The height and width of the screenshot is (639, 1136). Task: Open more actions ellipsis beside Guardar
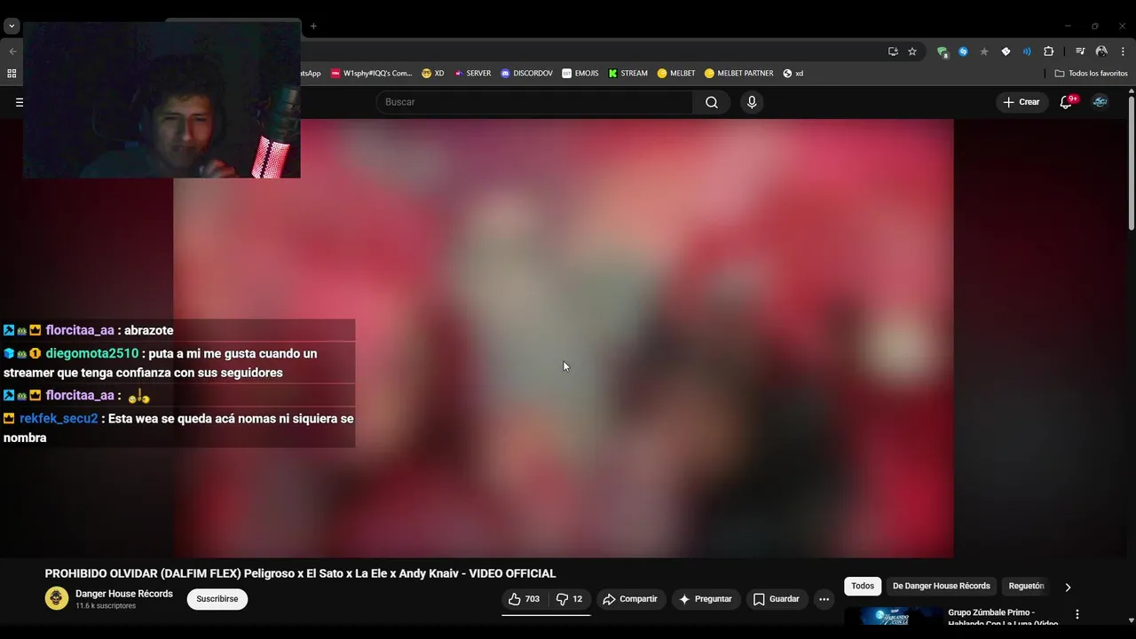click(824, 599)
